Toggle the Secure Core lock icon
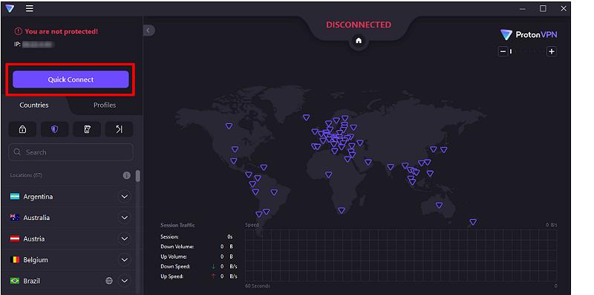594x295 pixels. (x=22, y=129)
